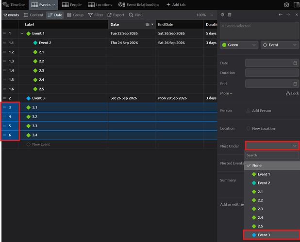This screenshot has width=300, height=242.
Task: Switch to the Event Relationships tab
Action: click(x=139, y=5)
